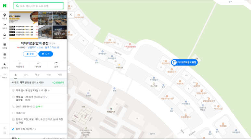Switch to the 리뷰 tab
The width and height of the screenshot is (251, 139).
click(x=48, y=75)
